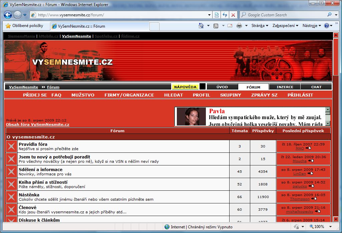Expand the Home button dropdown arrow
Image resolution: width=342 pixels, height=233 pixels.
point(208,26)
